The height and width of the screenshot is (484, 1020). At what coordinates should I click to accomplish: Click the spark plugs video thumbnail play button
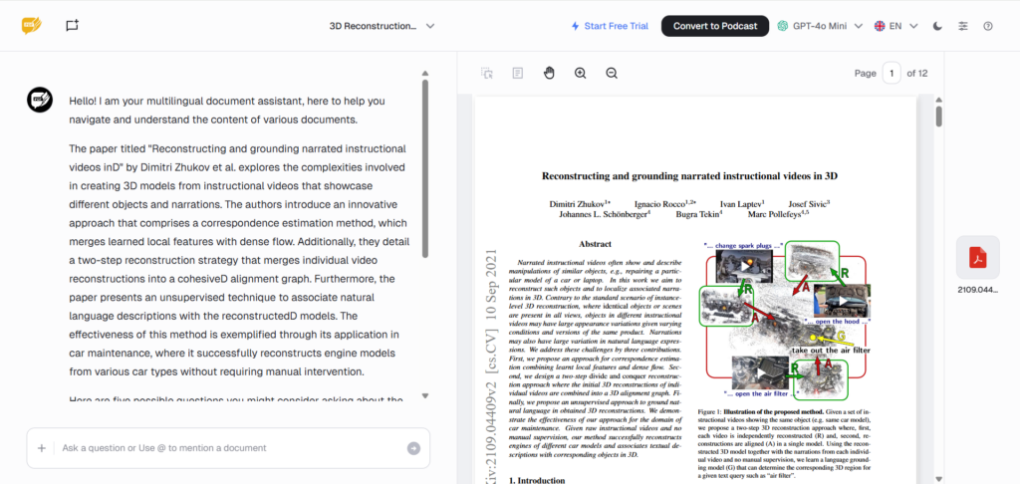[x=745, y=266]
